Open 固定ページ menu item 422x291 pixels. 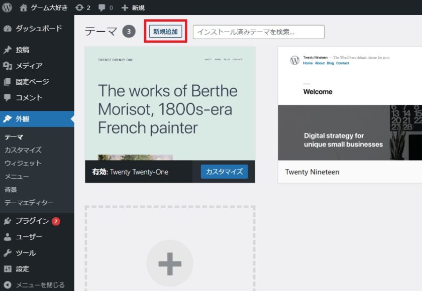[37, 82]
